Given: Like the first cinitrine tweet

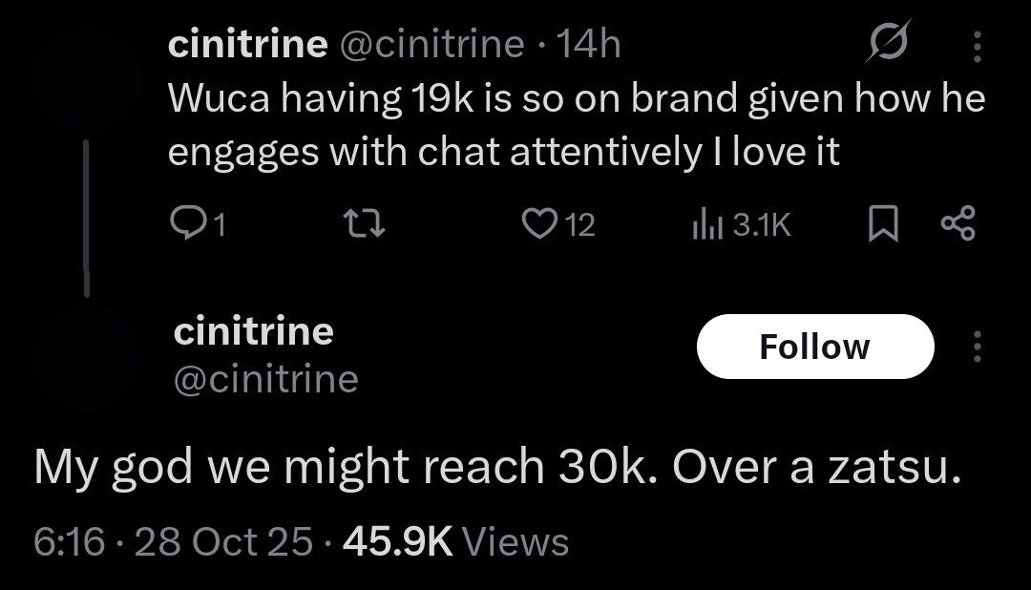Looking at the screenshot, I should pyautogui.click(x=538, y=224).
